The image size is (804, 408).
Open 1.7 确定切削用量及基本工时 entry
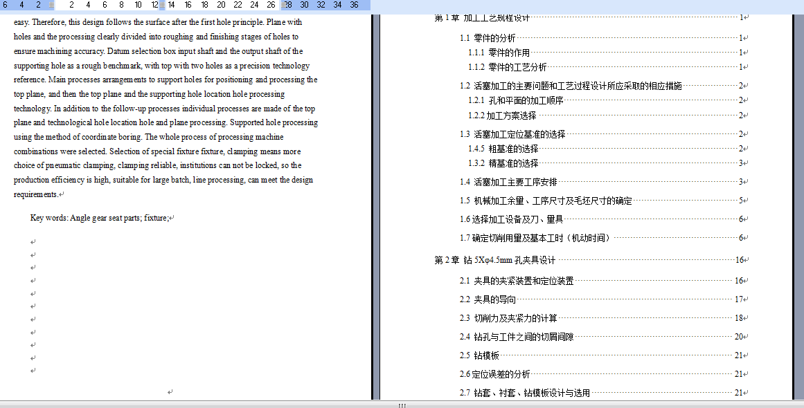(x=603, y=237)
